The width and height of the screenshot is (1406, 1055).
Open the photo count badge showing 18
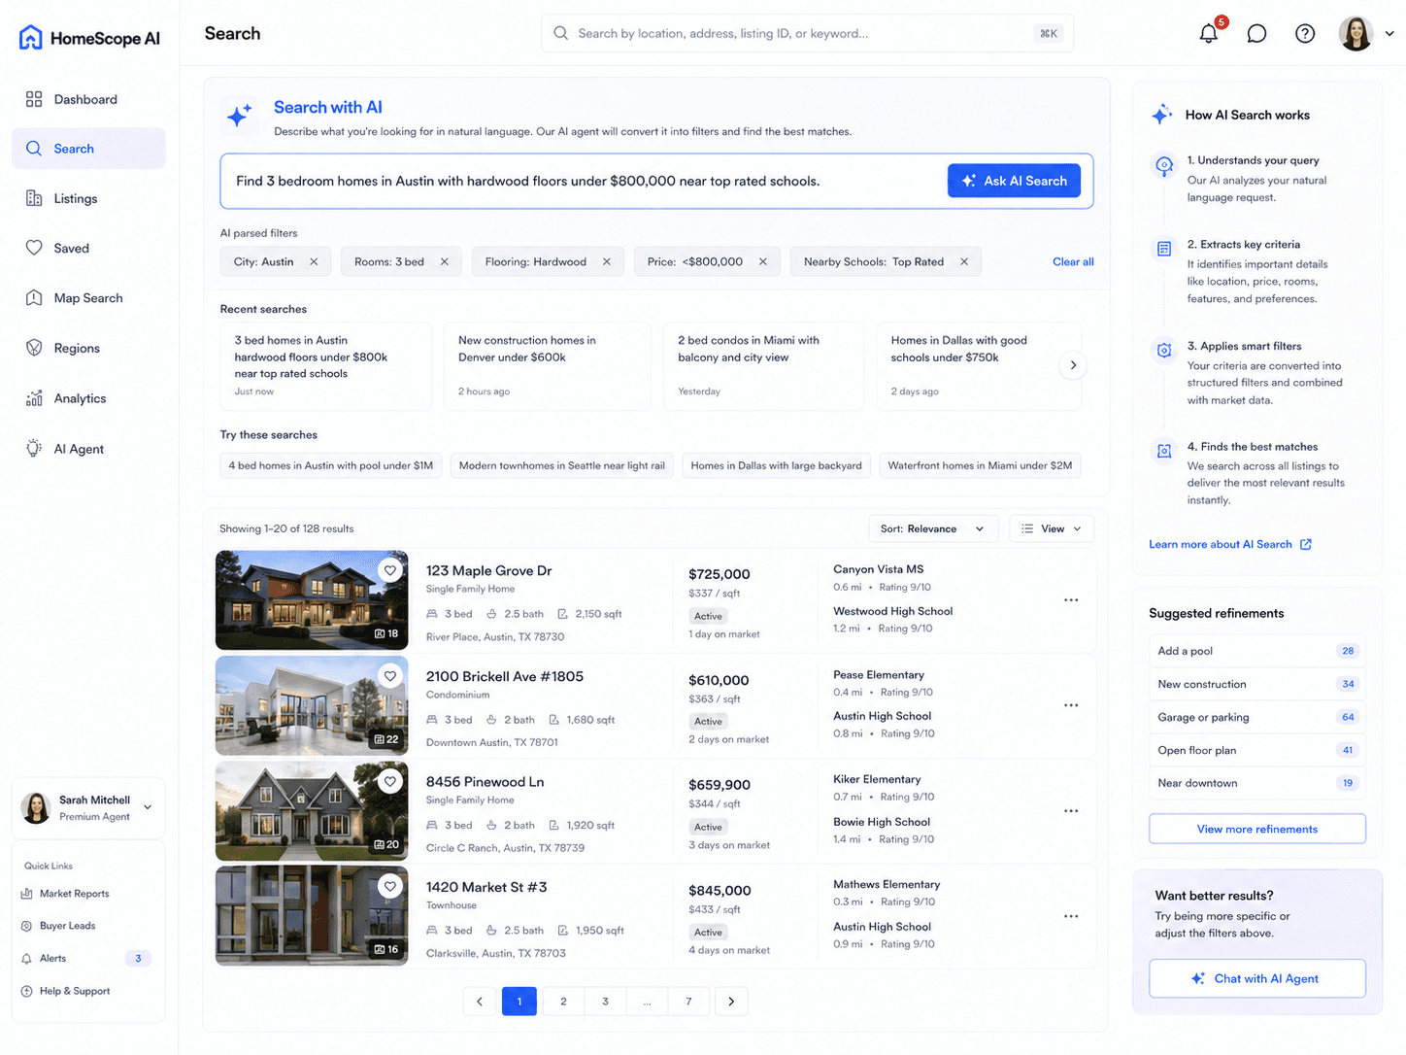pyautogui.click(x=386, y=633)
